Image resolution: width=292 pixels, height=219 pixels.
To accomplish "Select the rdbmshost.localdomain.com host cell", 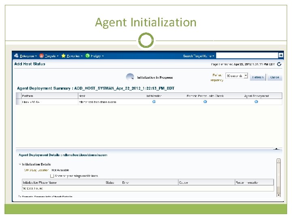I will point(98,102).
